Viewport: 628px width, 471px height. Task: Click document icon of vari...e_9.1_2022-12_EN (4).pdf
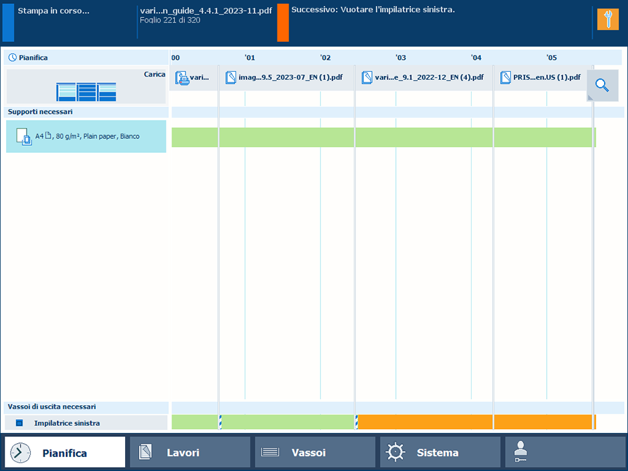click(367, 77)
